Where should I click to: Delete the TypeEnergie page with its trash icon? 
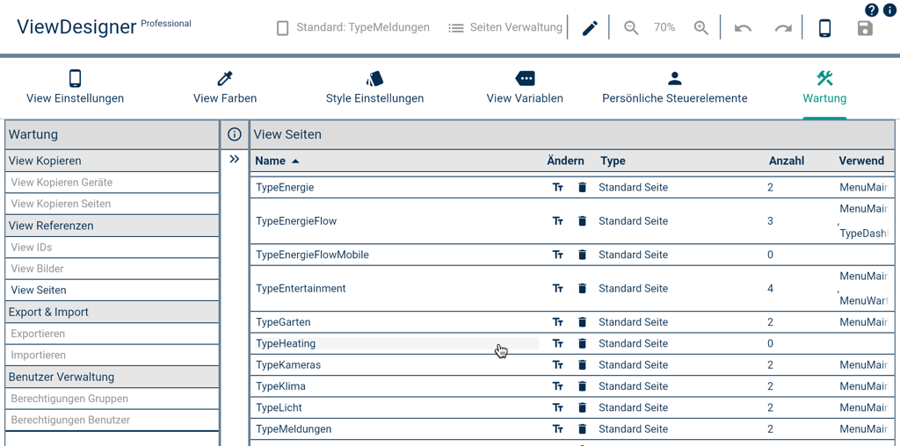[x=582, y=188]
